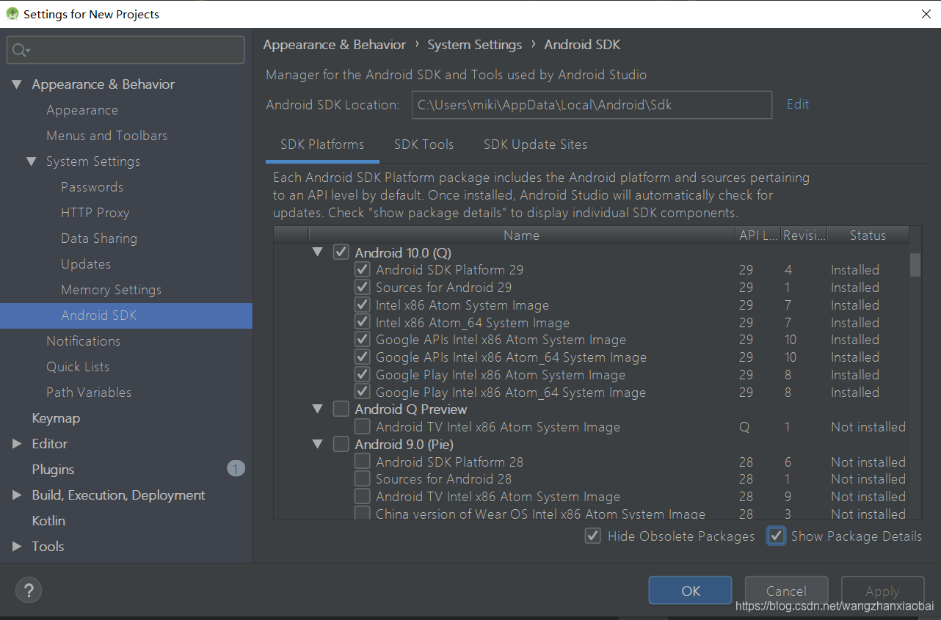Select Google Play Intel x86 Atom System Image row

pyautogui.click(x=592, y=374)
